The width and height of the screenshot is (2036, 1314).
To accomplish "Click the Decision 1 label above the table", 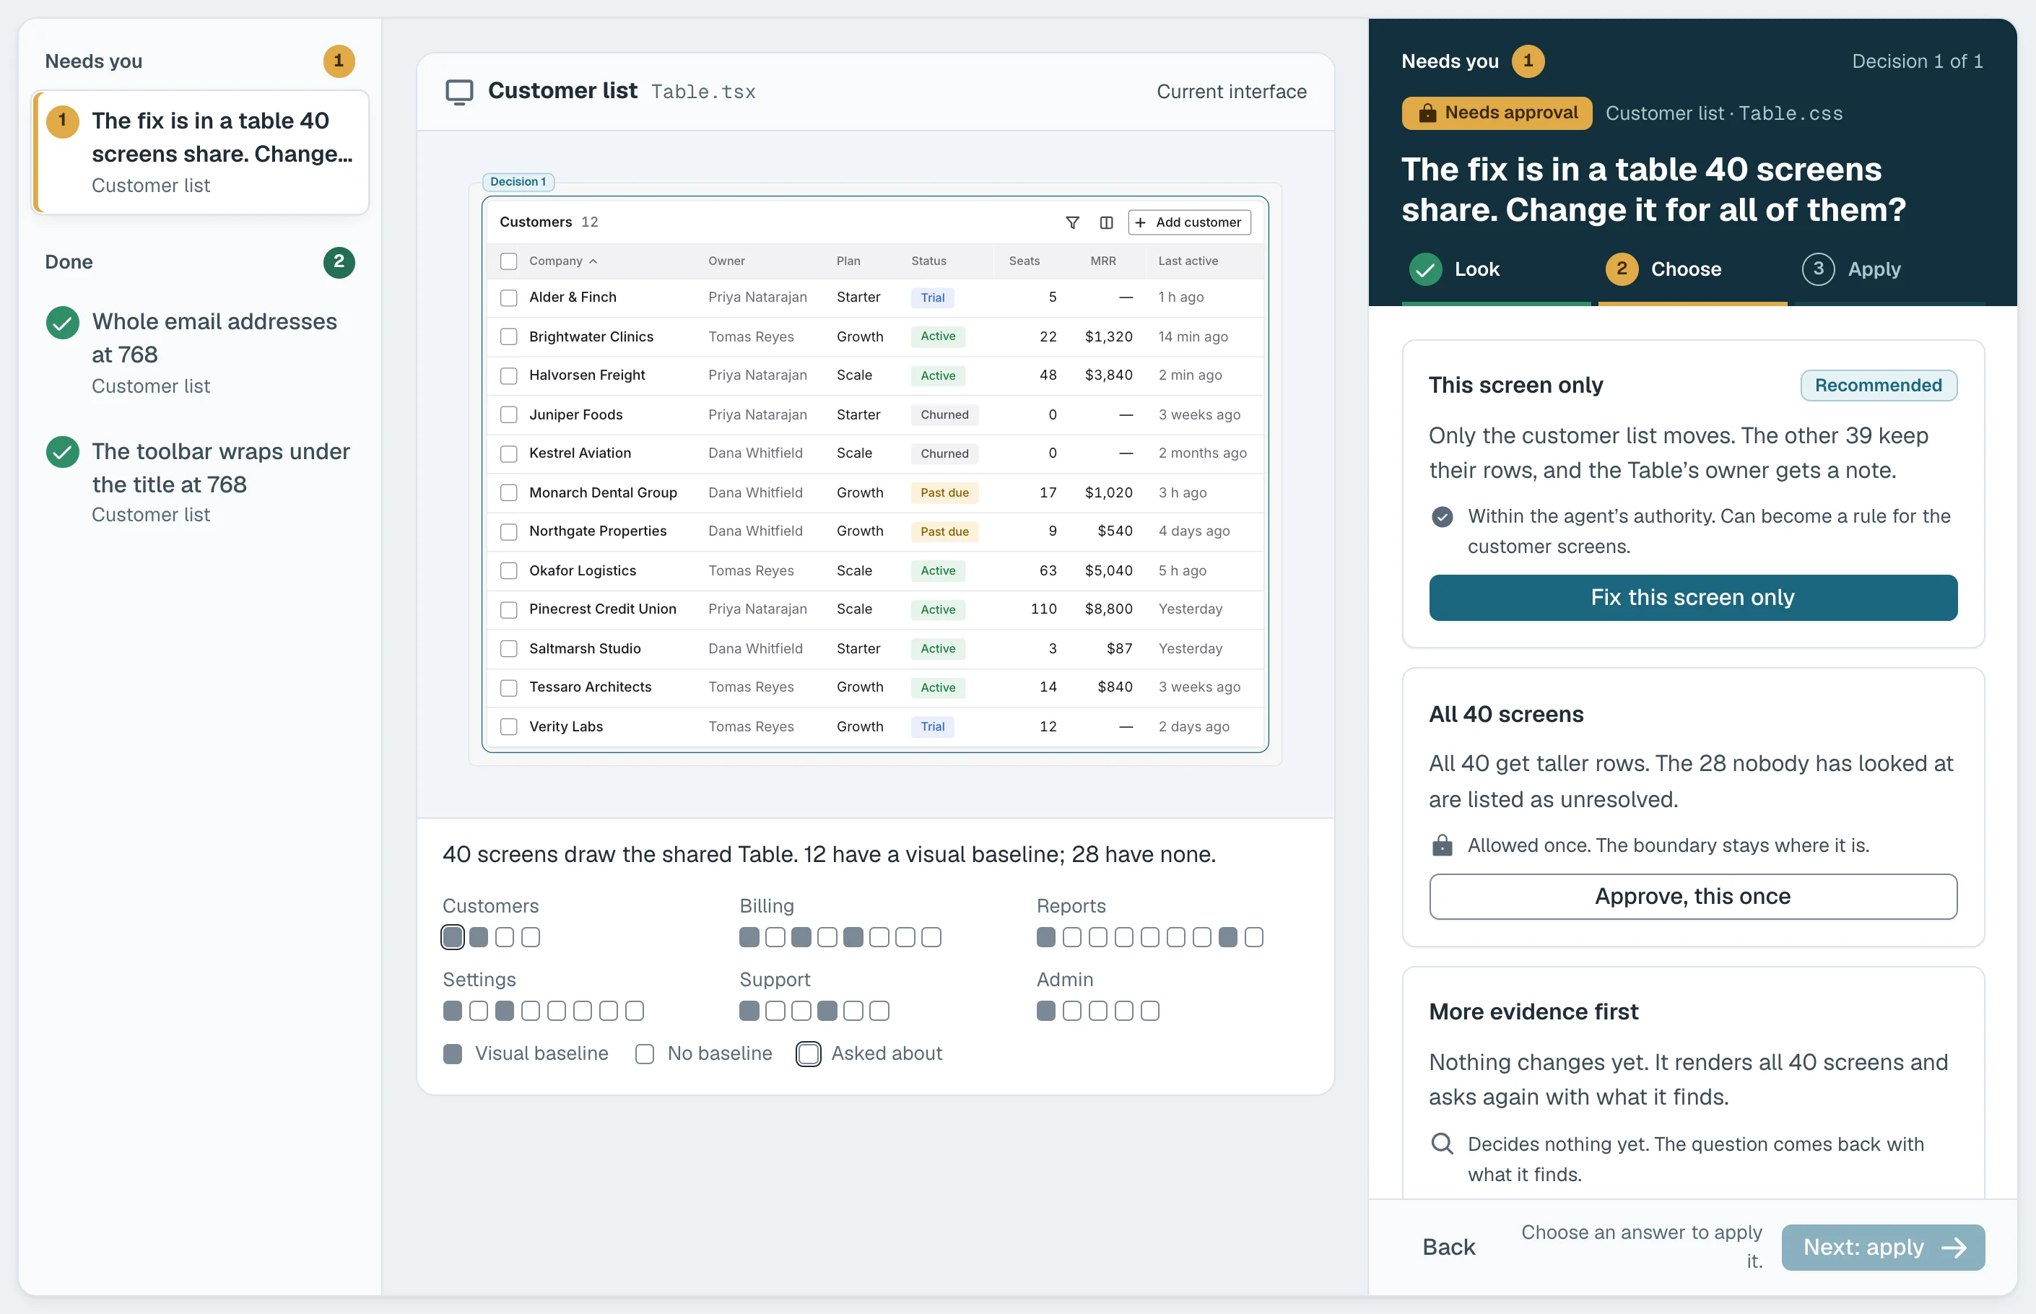I will [519, 182].
